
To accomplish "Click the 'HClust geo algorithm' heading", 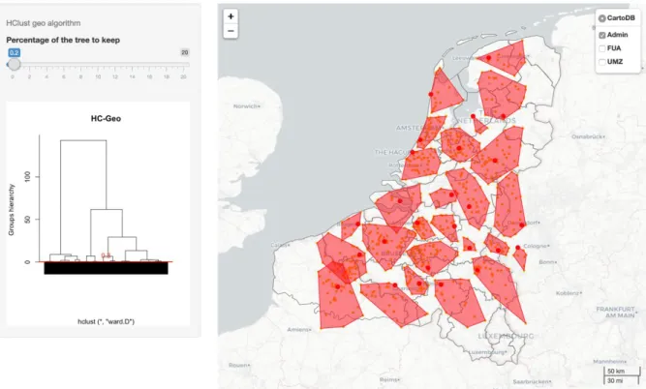I will (x=44, y=23).
